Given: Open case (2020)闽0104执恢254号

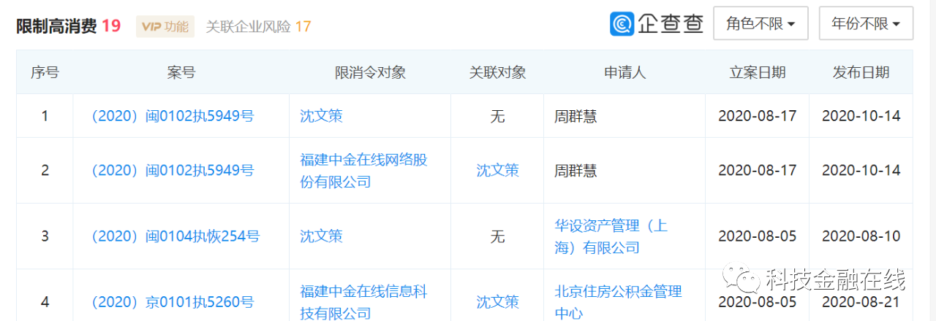Looking at the screenshot, I should [174, 236].
